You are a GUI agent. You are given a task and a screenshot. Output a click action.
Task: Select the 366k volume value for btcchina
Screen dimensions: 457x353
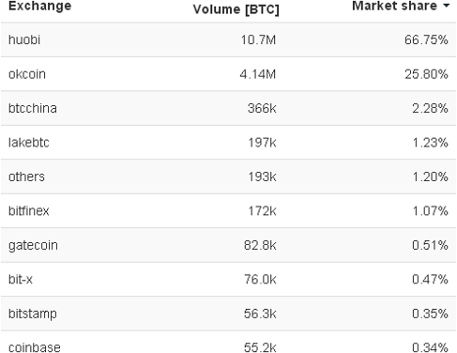click(262, 108)
